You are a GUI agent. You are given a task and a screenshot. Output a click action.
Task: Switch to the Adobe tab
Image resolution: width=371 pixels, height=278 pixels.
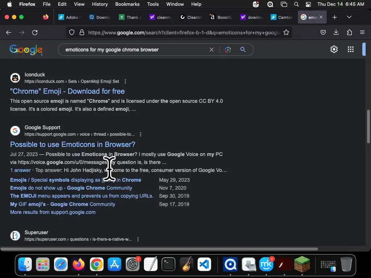[x=70, y=17]
